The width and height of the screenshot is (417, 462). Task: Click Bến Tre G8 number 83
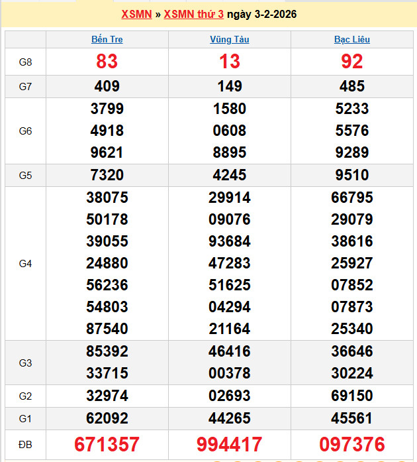(107, 62)
